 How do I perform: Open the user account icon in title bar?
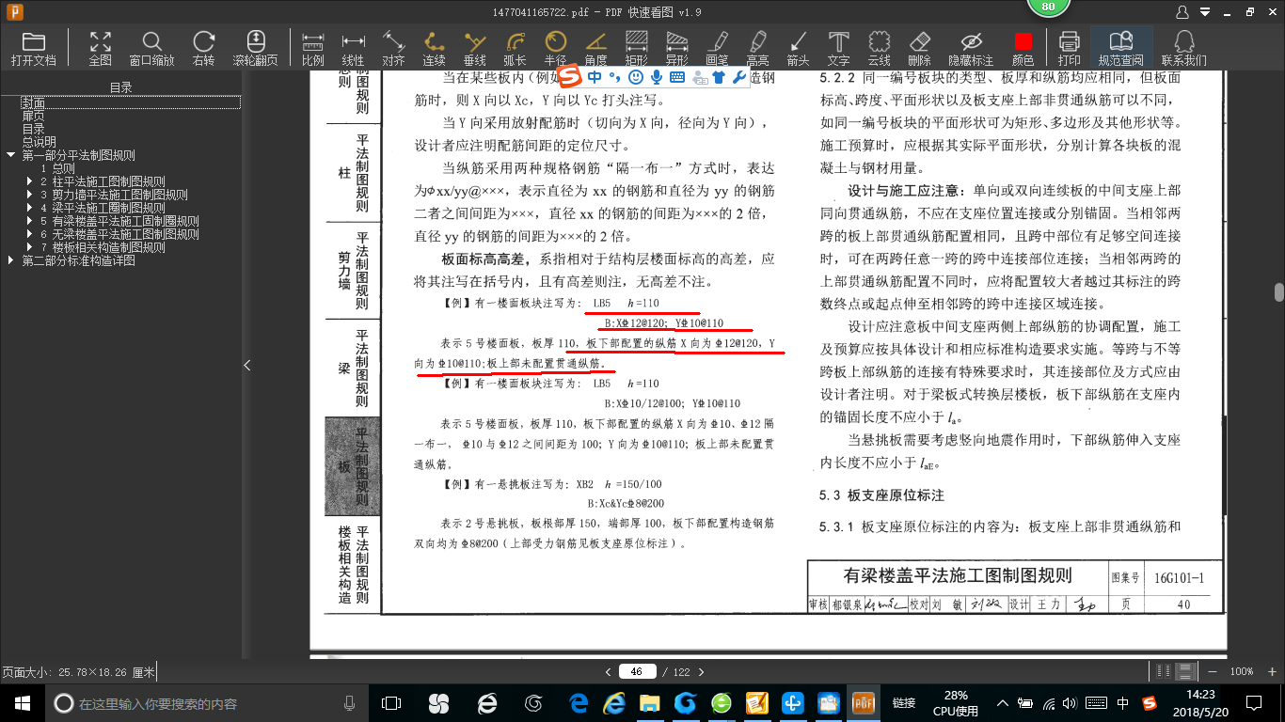pos(1183,12)
